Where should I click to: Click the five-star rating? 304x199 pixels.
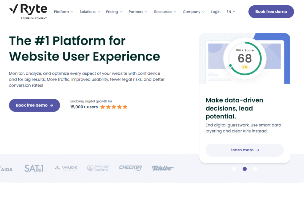point(114,107)
